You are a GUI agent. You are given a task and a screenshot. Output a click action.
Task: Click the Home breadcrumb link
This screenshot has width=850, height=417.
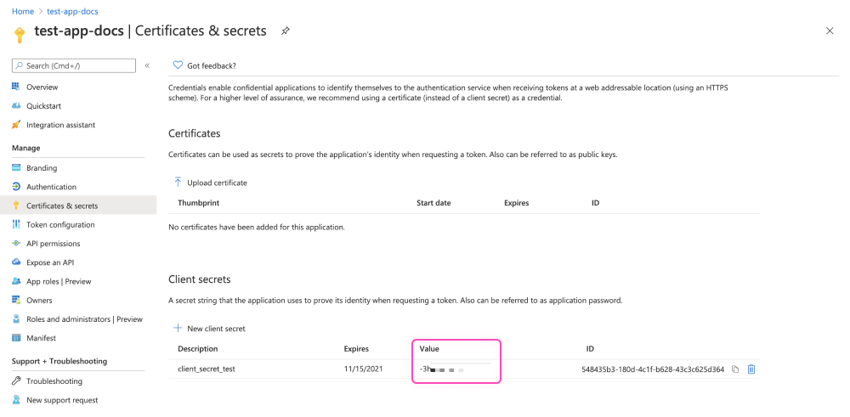pyautogui.click(x=23, y=11)
